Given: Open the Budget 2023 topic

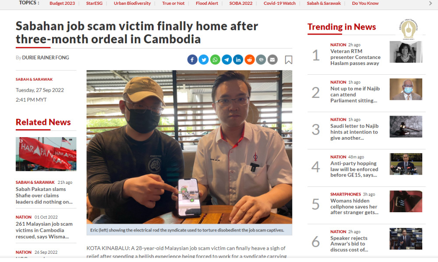Looking at the screenshot, I should coord(62,3).
